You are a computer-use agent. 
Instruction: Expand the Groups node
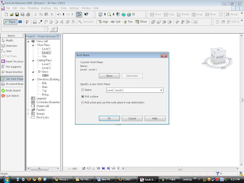28,114
